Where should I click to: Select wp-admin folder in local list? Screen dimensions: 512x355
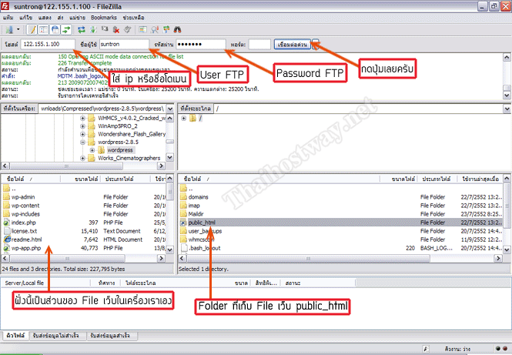click(x=23, y=197)
